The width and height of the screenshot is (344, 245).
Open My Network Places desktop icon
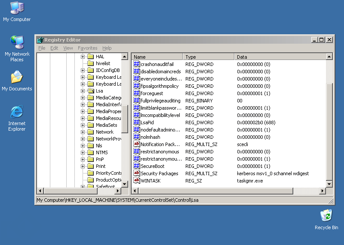pyautogui.click(x=17, y=48)
